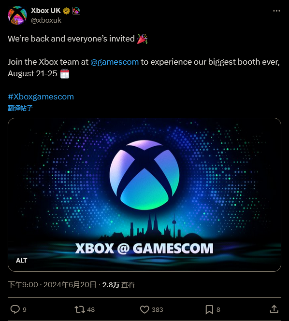Screen dimensions: 289x321
Task: Click the Xbox UK display name
Action: click(x=46, y=11)
